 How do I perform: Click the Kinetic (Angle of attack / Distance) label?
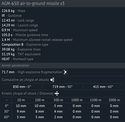(x=27, y=93)
